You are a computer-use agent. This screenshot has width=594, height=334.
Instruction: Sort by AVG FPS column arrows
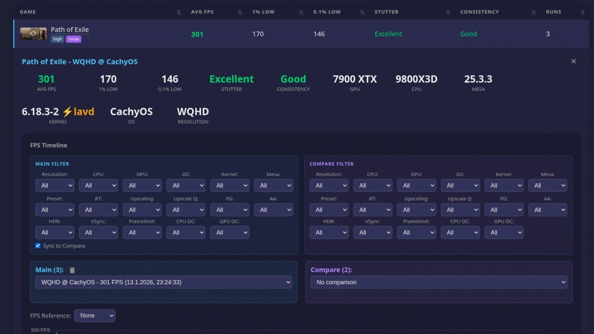pos(240,12)
